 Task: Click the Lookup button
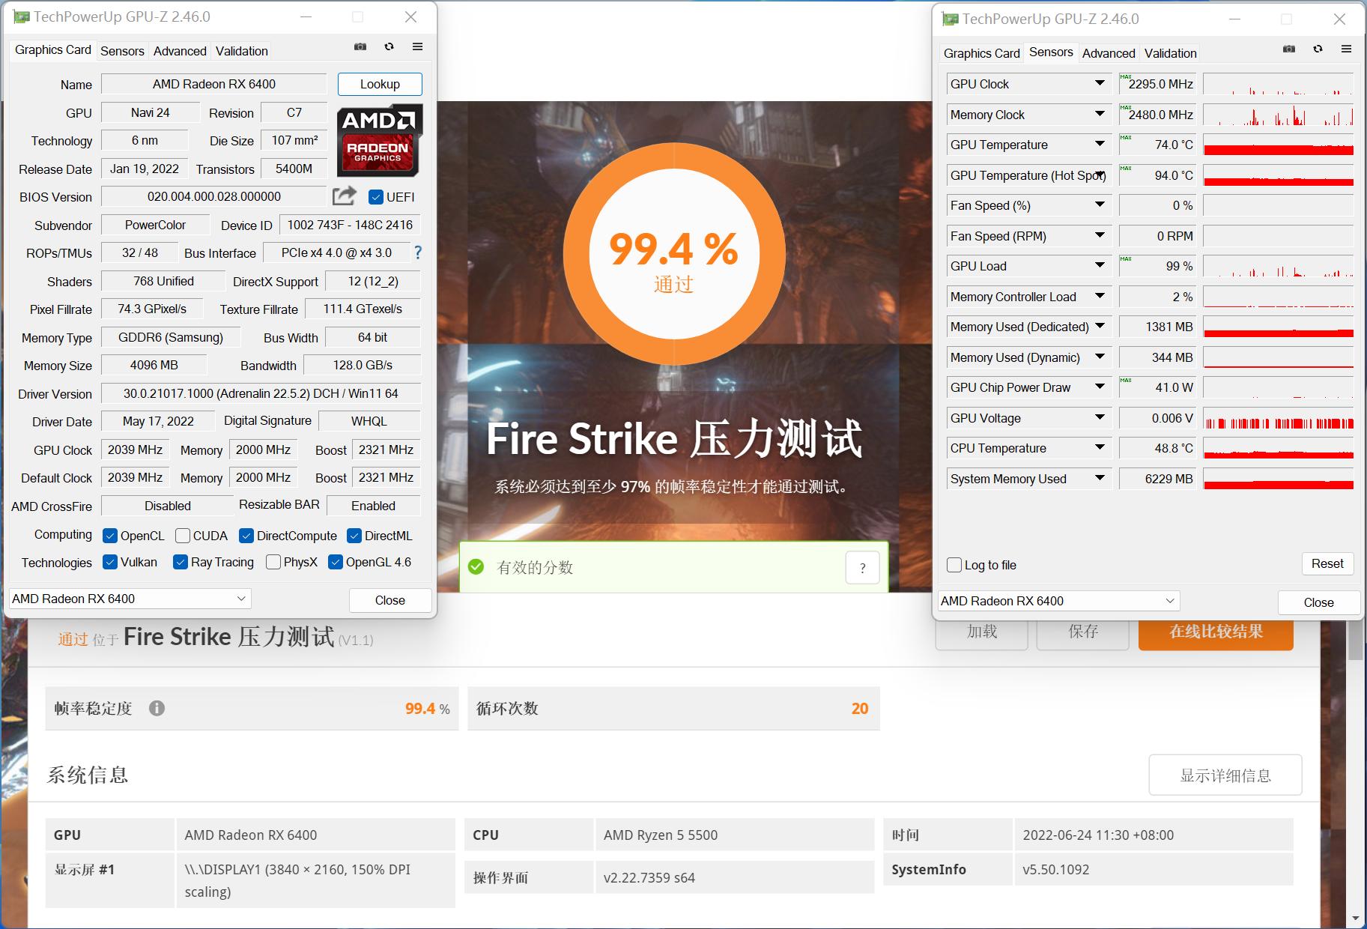pos(379,83)
